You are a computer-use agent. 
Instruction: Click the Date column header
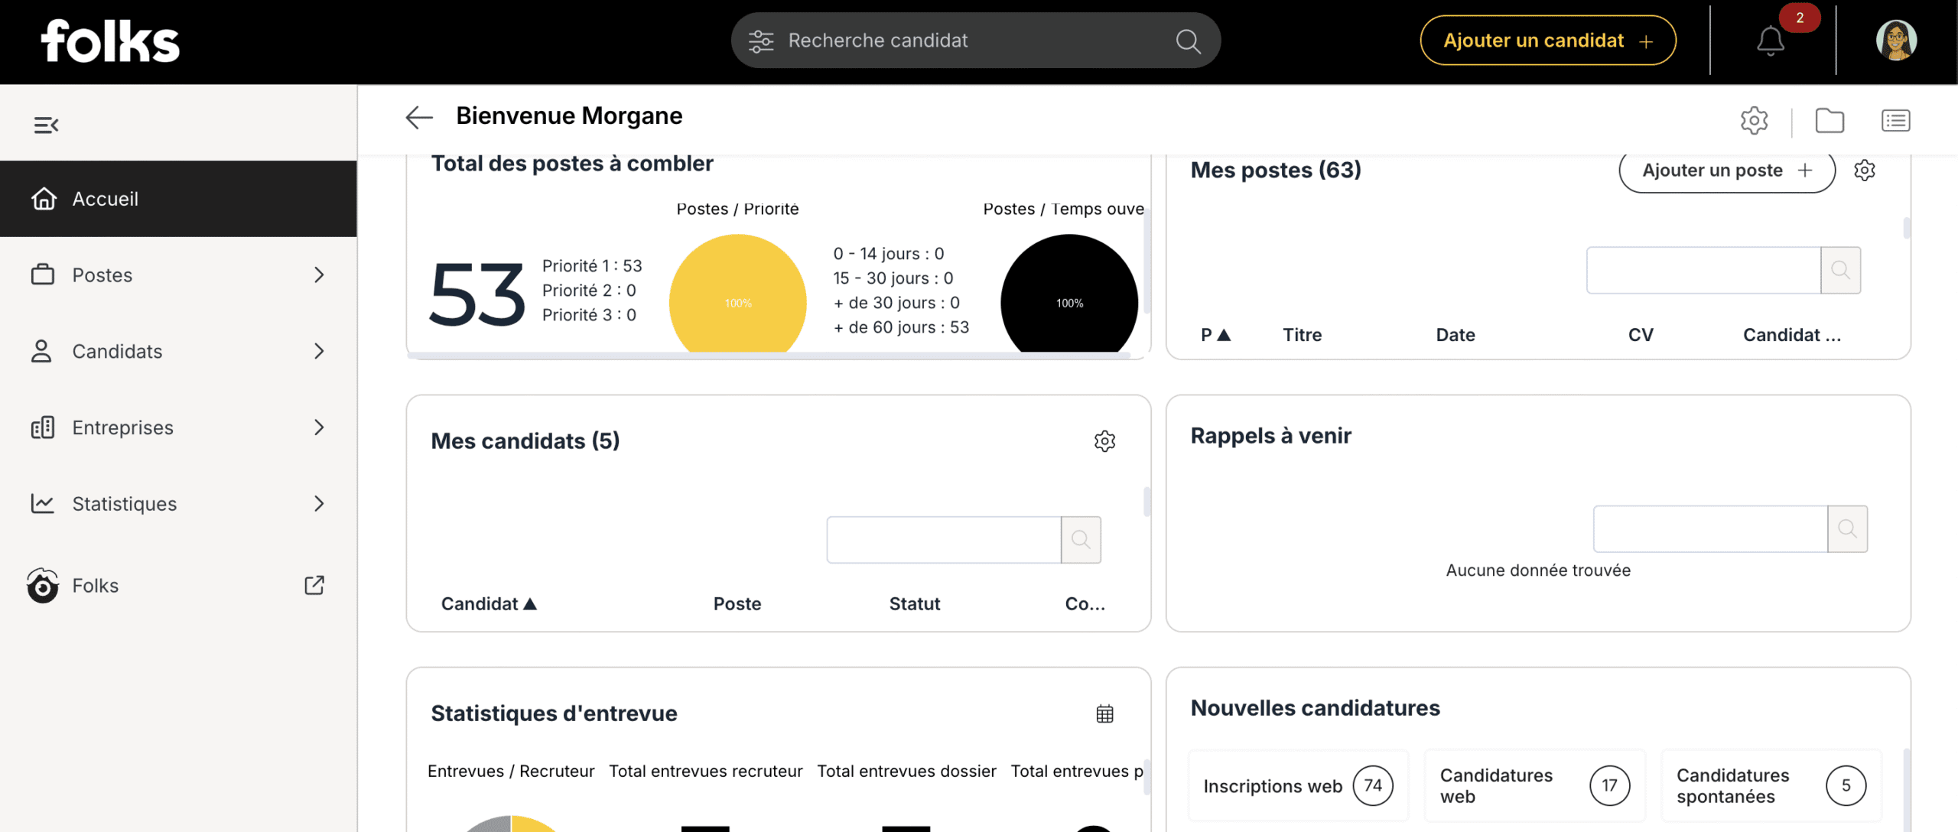[x=1455, y=335]
